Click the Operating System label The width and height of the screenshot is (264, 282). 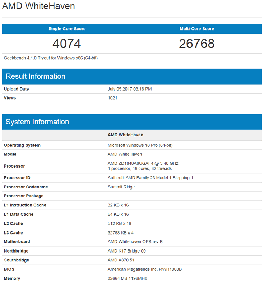tap(22, 145)
